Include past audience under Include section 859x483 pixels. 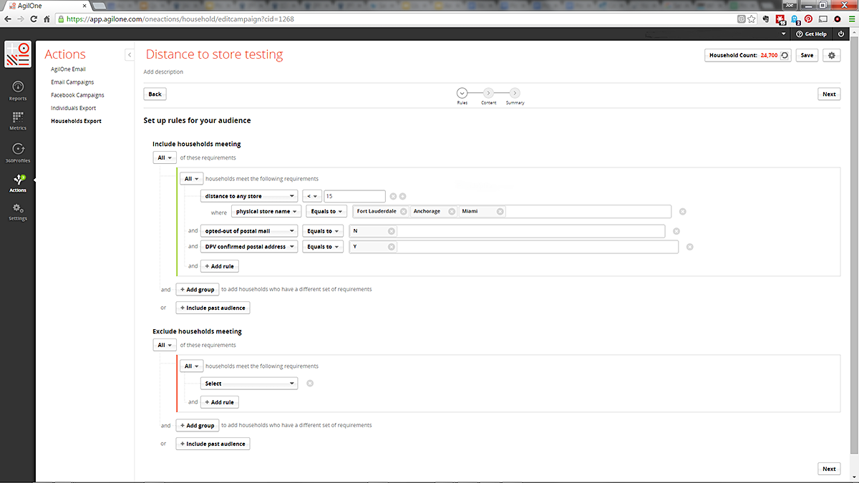tap(213, 308)
